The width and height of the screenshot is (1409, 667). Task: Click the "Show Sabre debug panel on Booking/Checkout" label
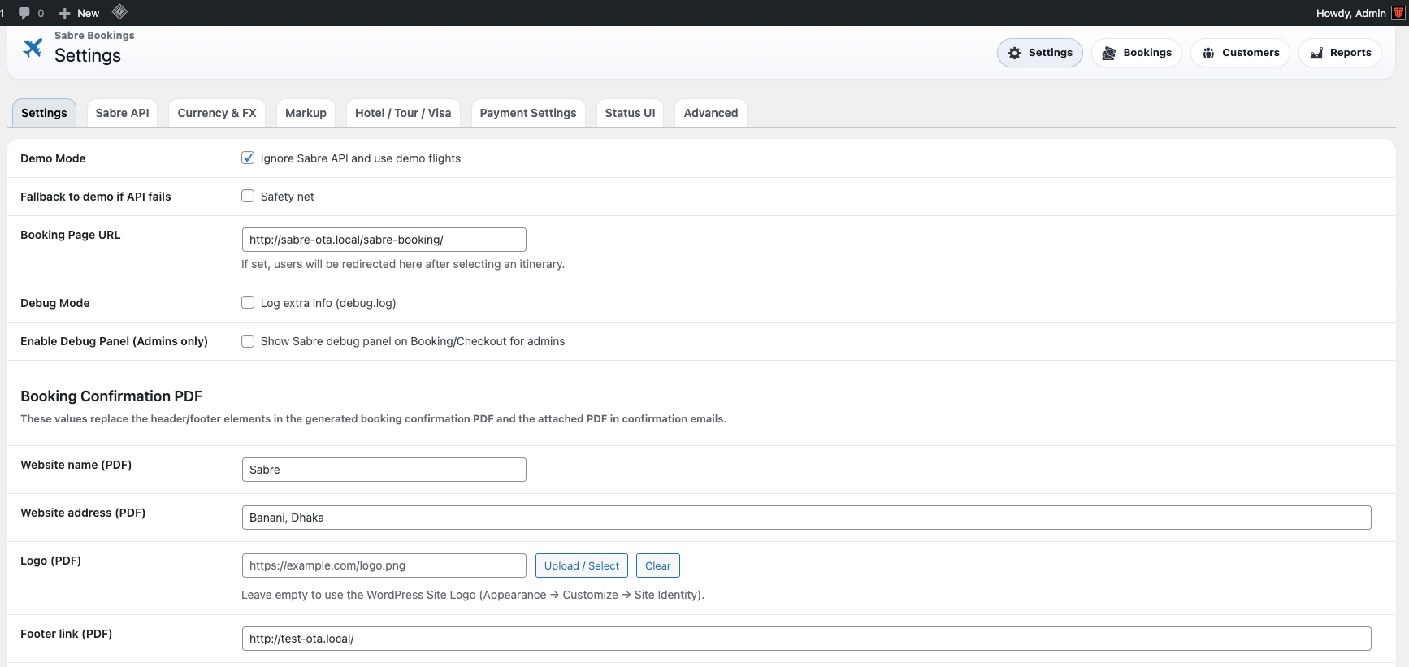[x=413, y=341]
